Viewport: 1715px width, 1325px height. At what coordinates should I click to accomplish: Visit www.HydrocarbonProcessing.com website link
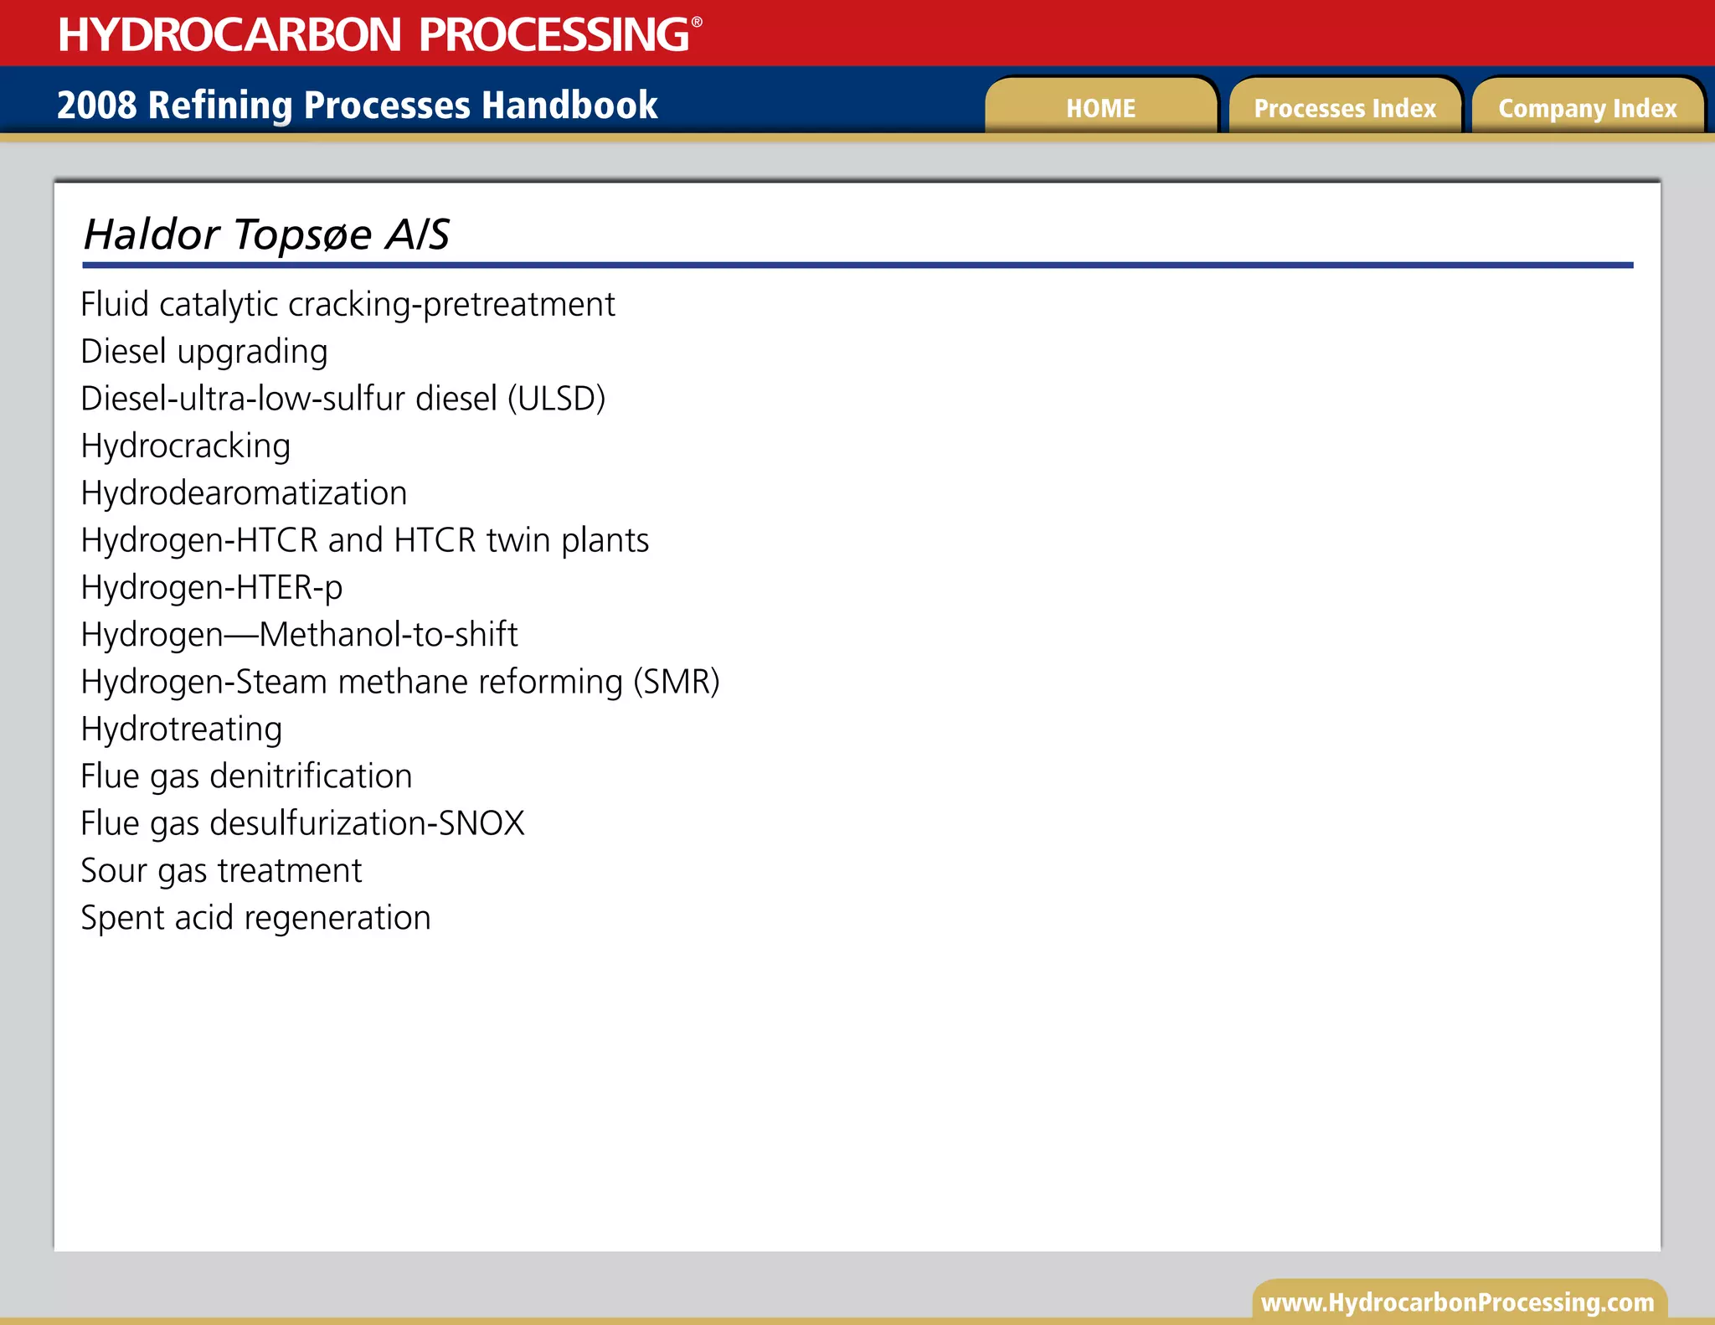pos(1457,1302)
